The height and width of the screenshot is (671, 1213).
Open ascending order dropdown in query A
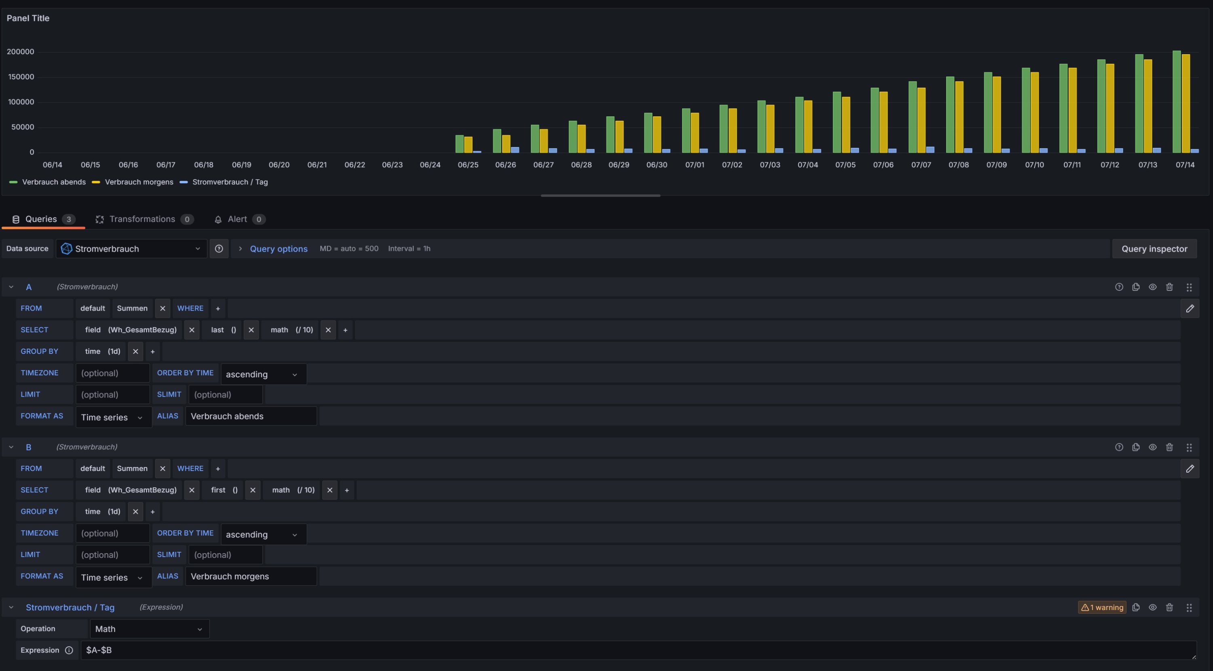(x=263, y=374)
